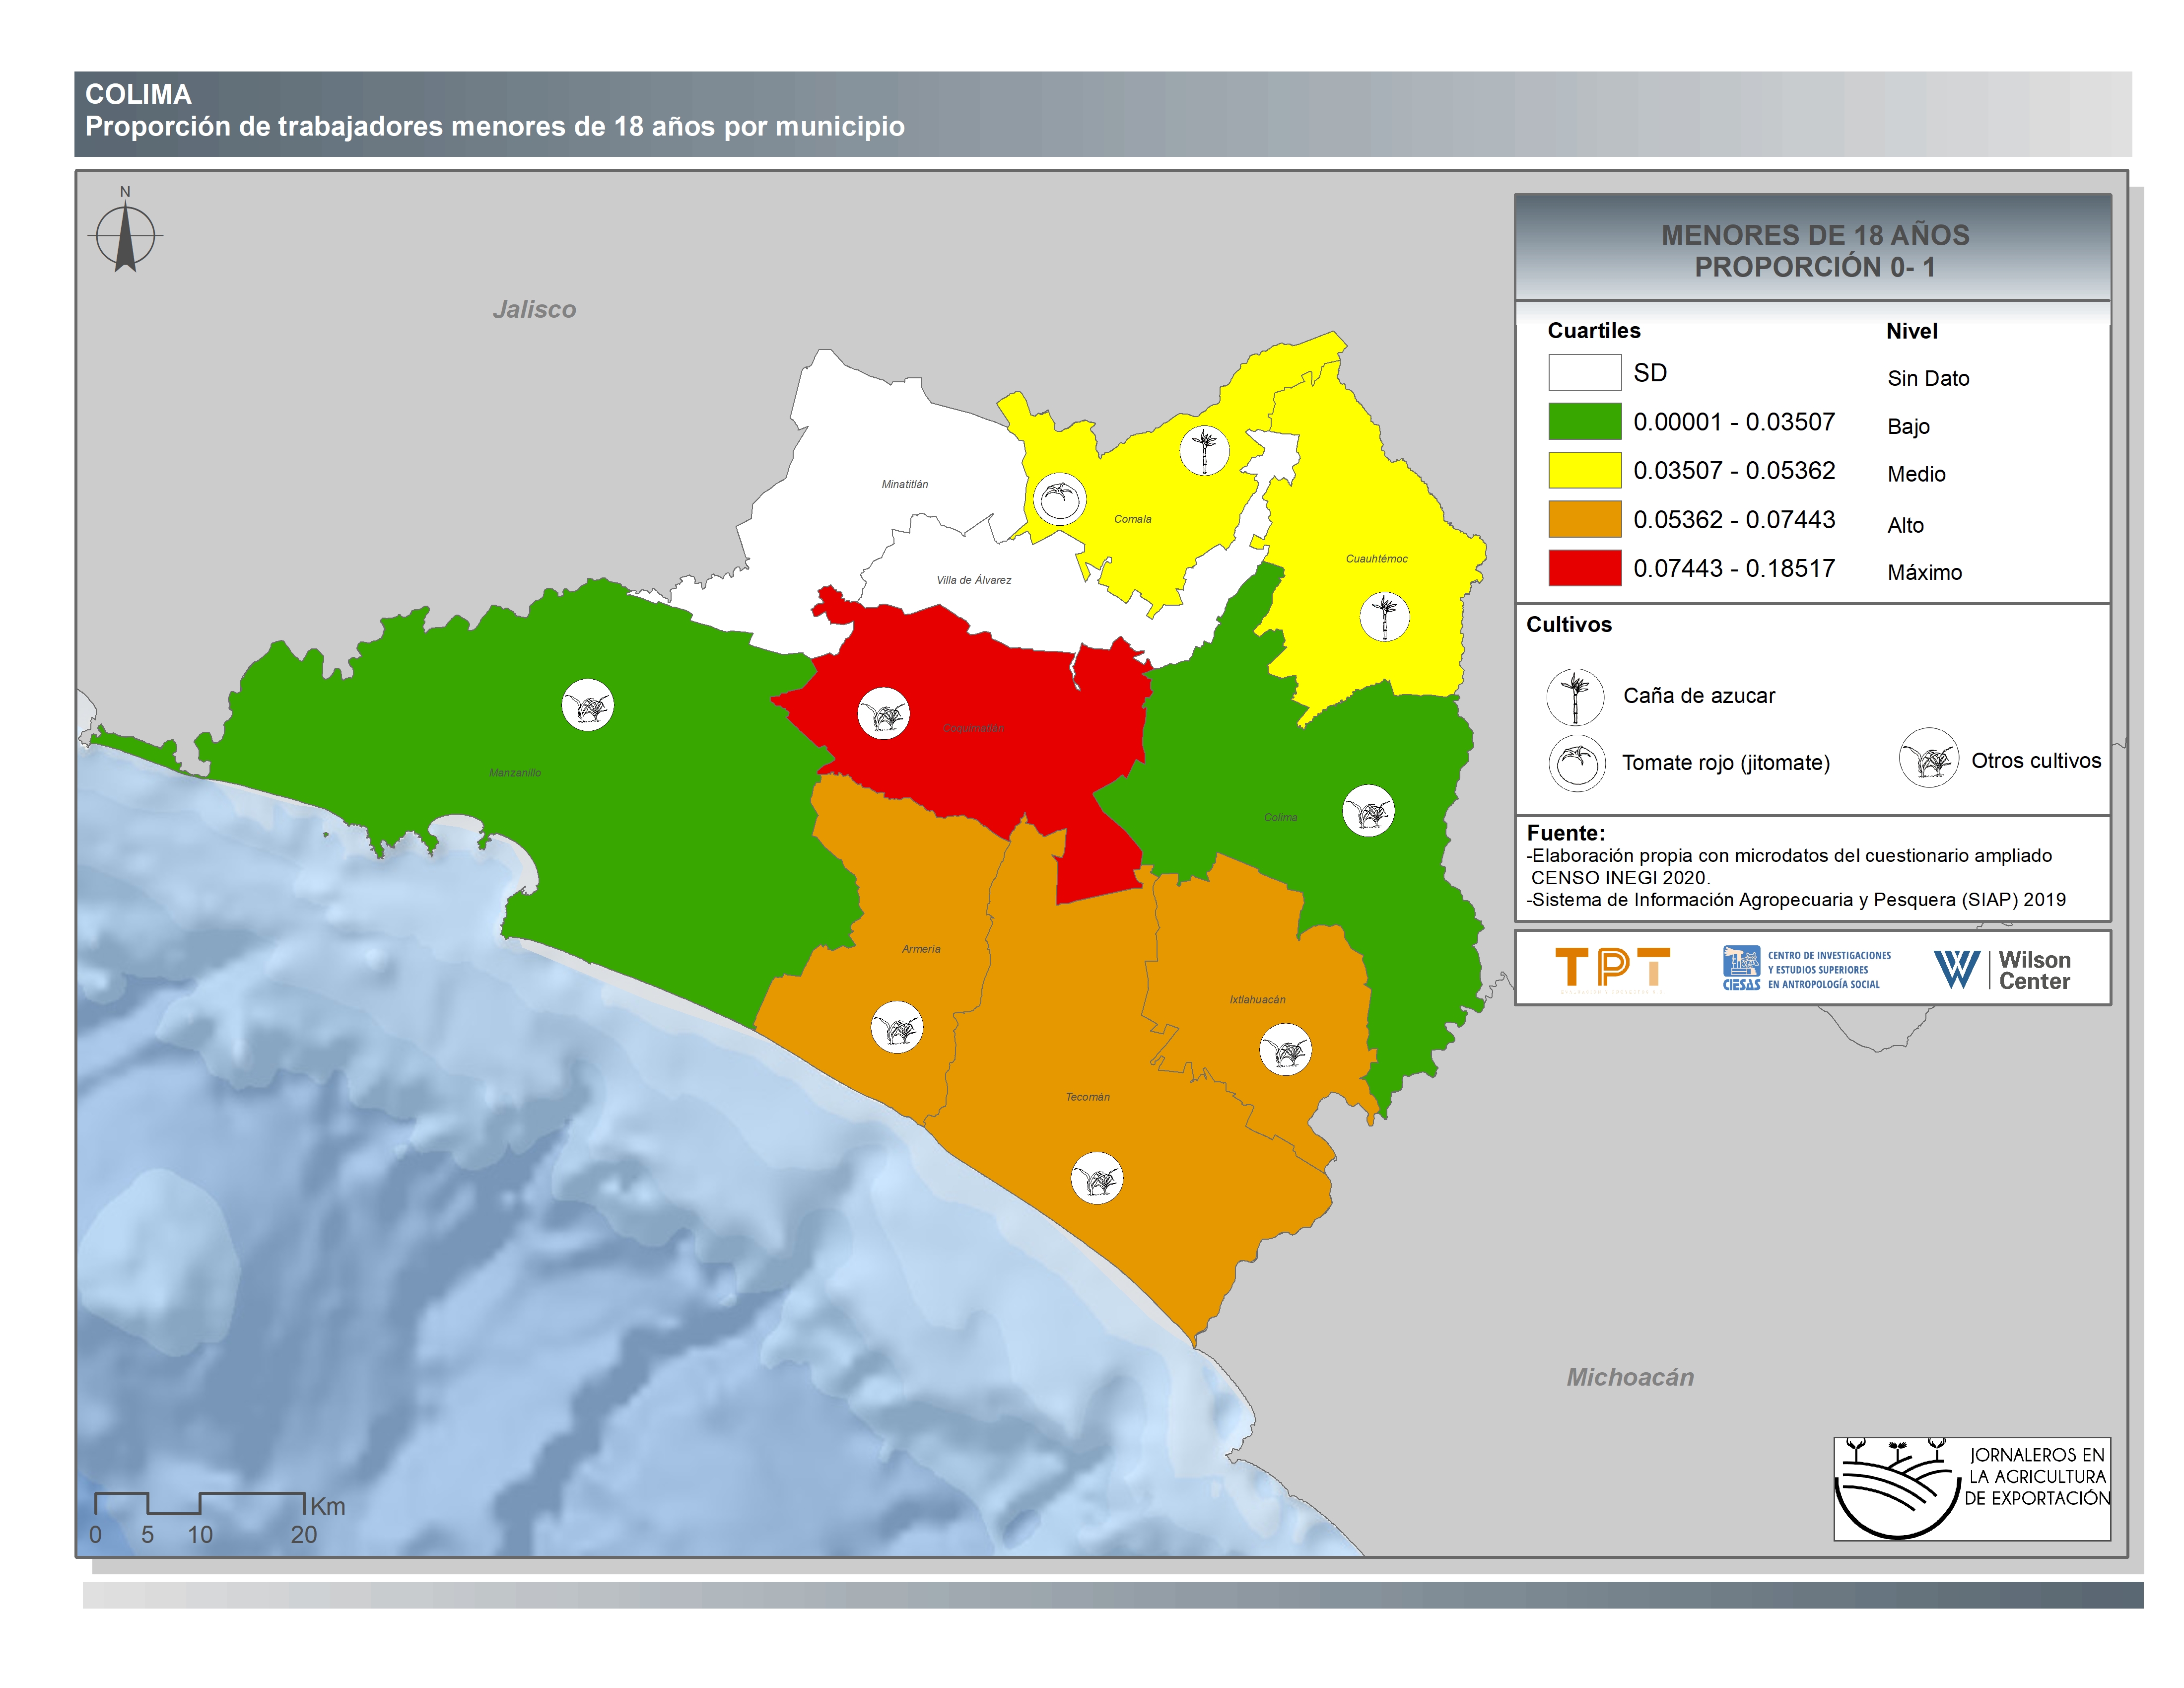Screen dimensions: 2184x1688
Task: Click the crop icon in Coquimatlán
Action: (x=883, y=714)
